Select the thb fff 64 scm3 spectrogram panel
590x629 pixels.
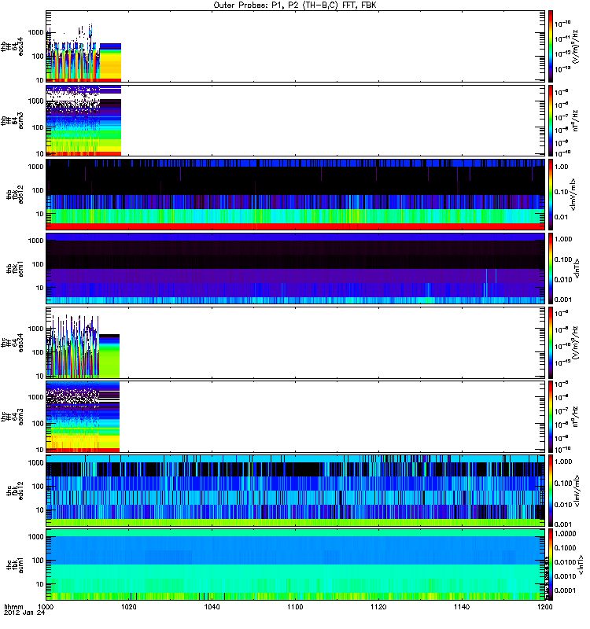[296, 120]
